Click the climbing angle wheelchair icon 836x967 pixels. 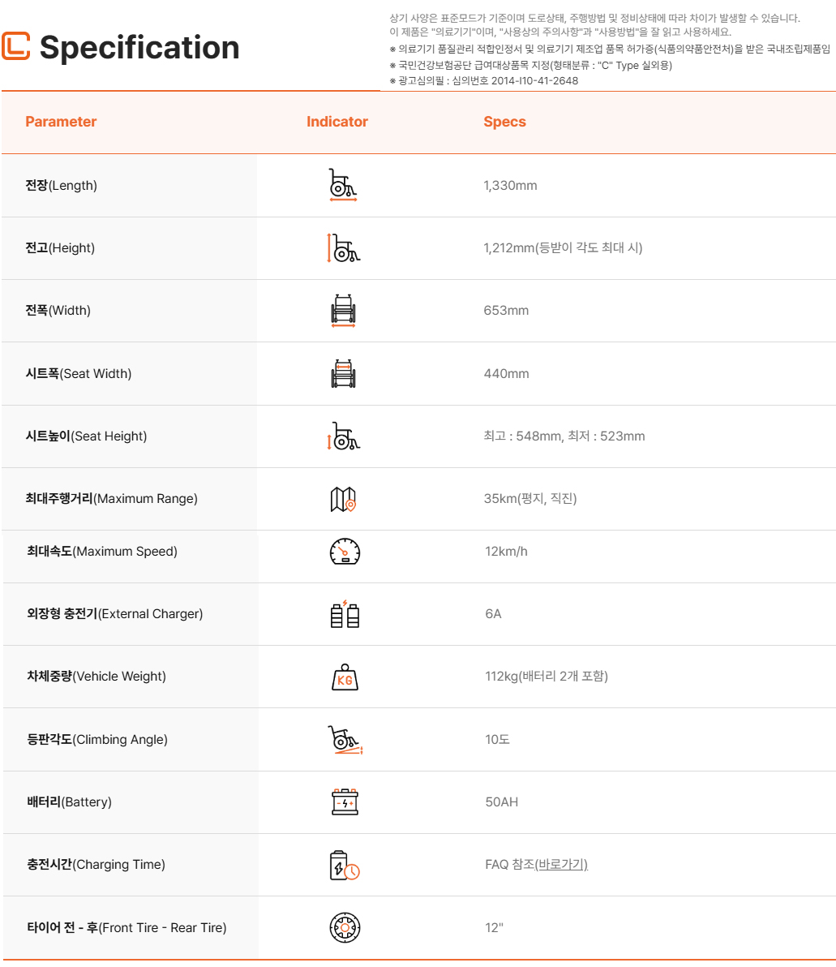click(345, 740)
